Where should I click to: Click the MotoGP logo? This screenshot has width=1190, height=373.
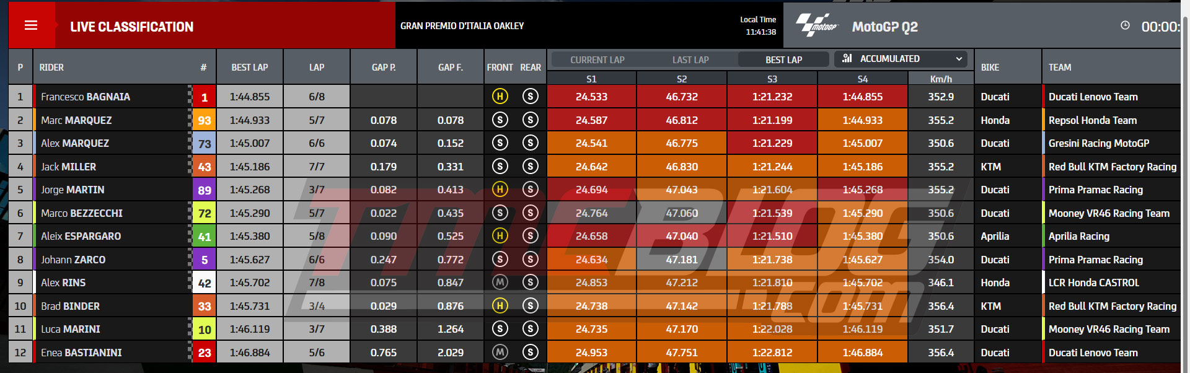pyautogui.click(x=816, y=25)
